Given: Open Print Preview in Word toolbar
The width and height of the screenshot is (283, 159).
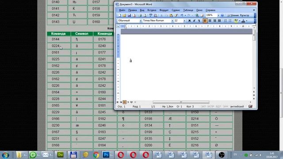Looking at the screenshot, I should tap(145, 15).
